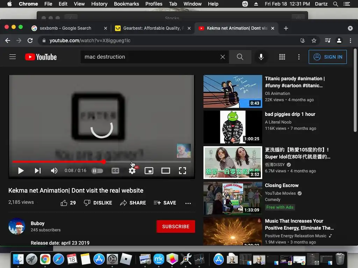Image resolution: width=358 pixels, height=268 pixels.
Task: Toggle the autoplay switch
Action: coord(97,171)
